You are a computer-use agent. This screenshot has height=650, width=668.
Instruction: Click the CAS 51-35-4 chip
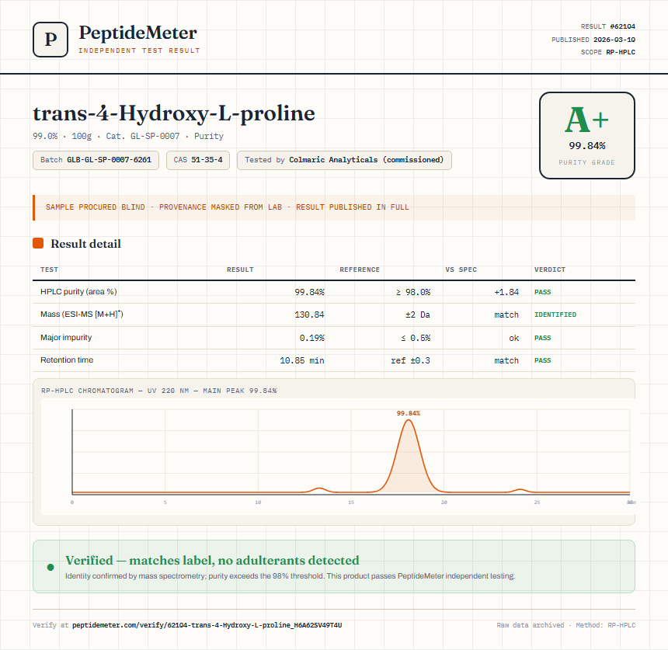click(x=198, y=160)
